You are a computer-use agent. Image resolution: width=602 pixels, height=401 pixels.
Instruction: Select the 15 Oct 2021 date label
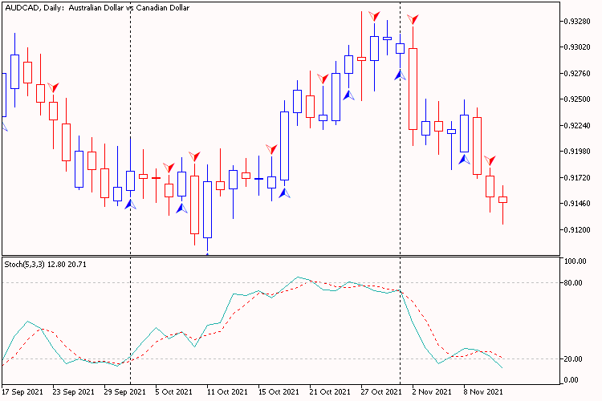pos(279,392)
